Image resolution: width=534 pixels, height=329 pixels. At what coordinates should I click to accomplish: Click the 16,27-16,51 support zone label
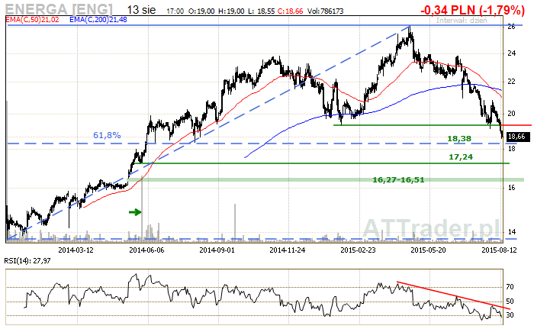(398, 179)
